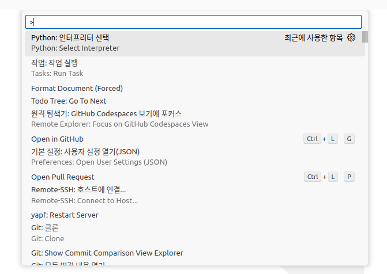Choose Git: Show Commit Comparison View Explorer

click(107, 253)
